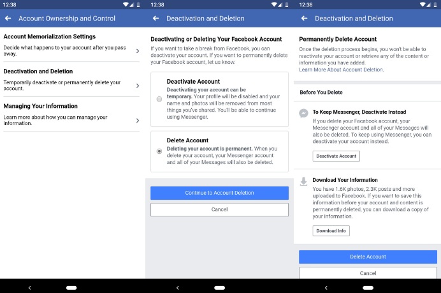441x293 pixels.
Task: Tap the Deactivate Account card heading
Action: (193, 82)
